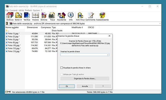Select the Visiona view tool
This screenshot has width=166, height=100.
(35, 17)
